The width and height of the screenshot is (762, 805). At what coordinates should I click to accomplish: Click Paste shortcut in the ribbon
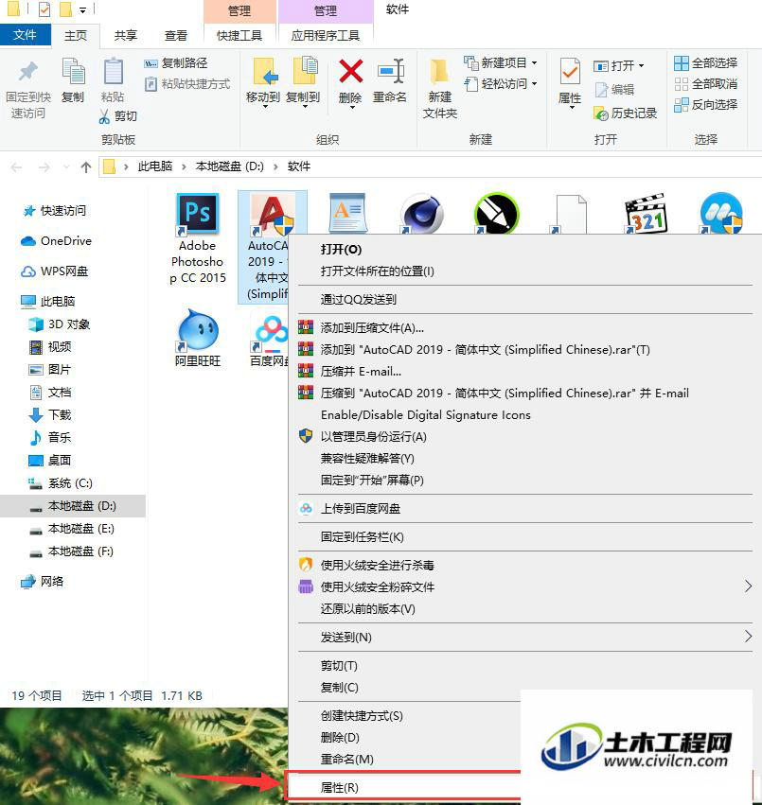(x=187, y=83)
